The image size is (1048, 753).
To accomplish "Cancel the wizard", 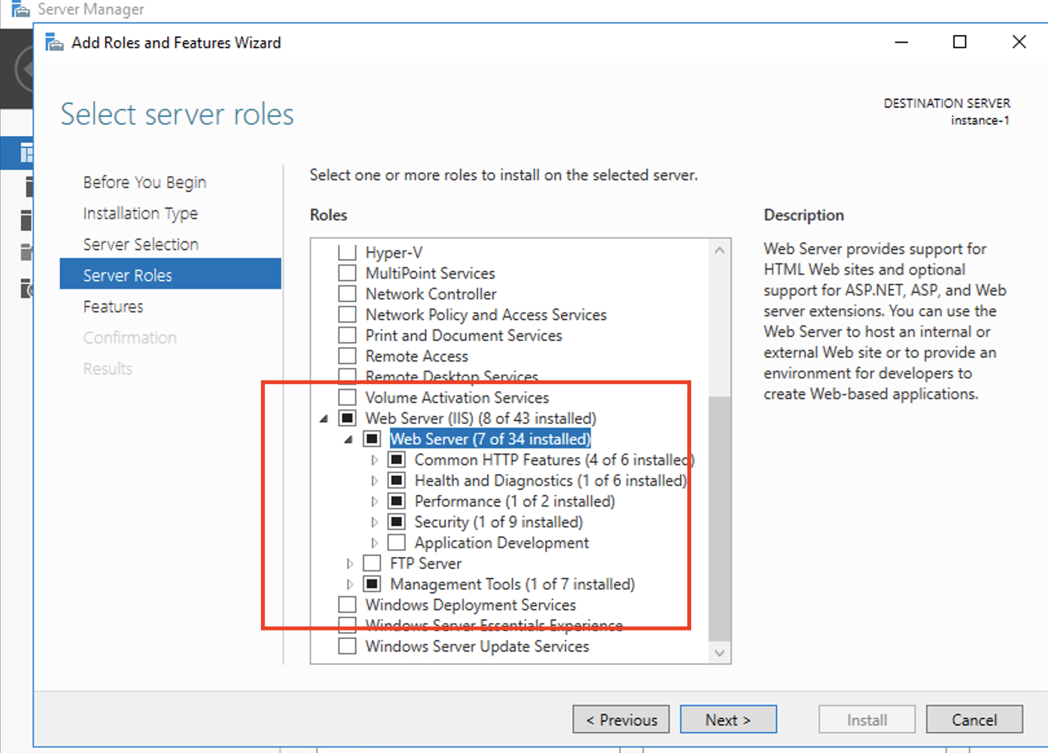I will click(974, 719).
